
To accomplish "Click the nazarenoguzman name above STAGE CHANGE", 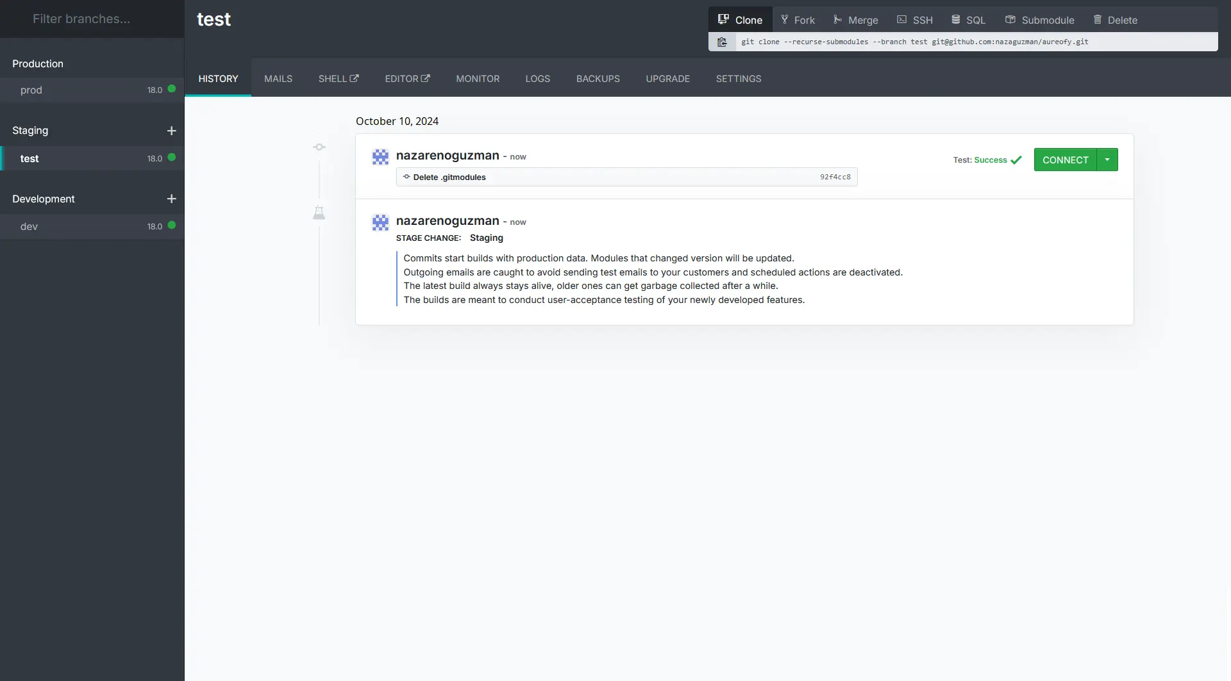I will 448,220.
